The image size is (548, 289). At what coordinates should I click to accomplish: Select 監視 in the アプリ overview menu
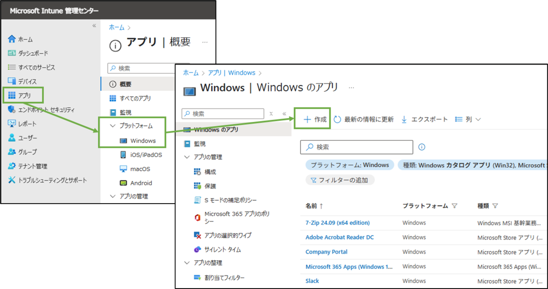tap(121, 112)
